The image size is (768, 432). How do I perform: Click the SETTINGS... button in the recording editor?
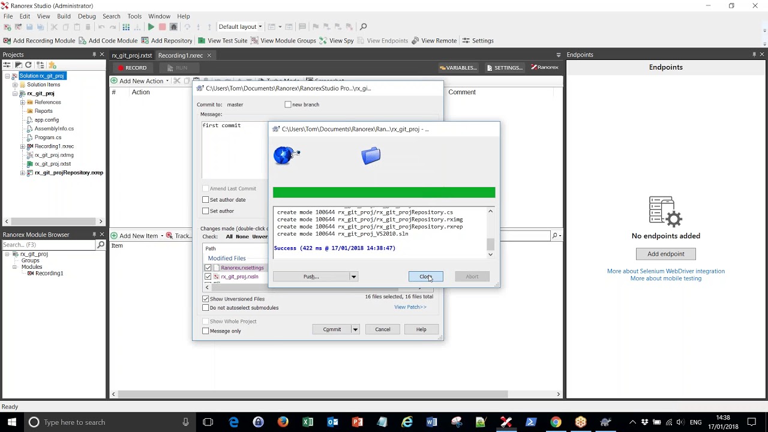(505, 68)
